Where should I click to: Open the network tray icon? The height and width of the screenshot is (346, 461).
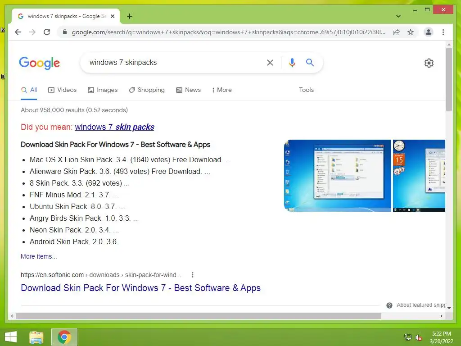point(407,337)
